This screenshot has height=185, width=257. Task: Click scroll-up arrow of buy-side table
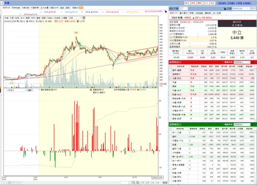(256, 70)
